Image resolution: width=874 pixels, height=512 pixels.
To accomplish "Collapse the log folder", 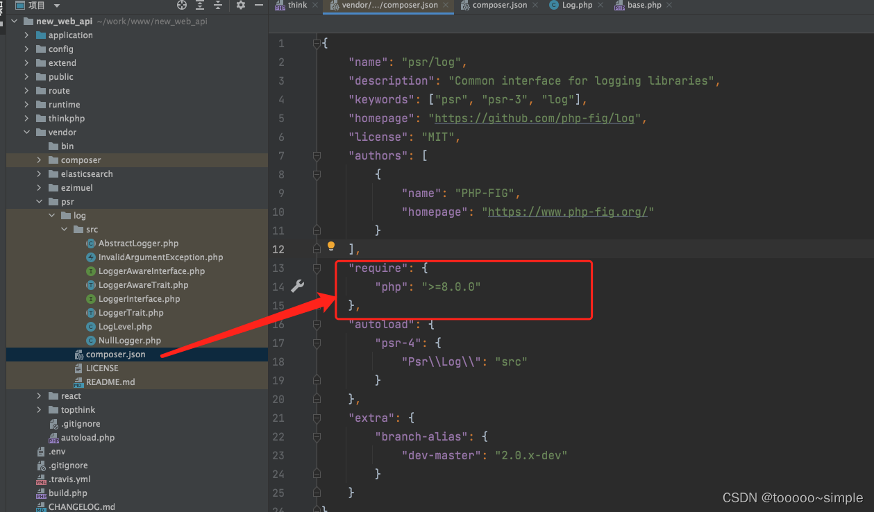I will point(52,216).
